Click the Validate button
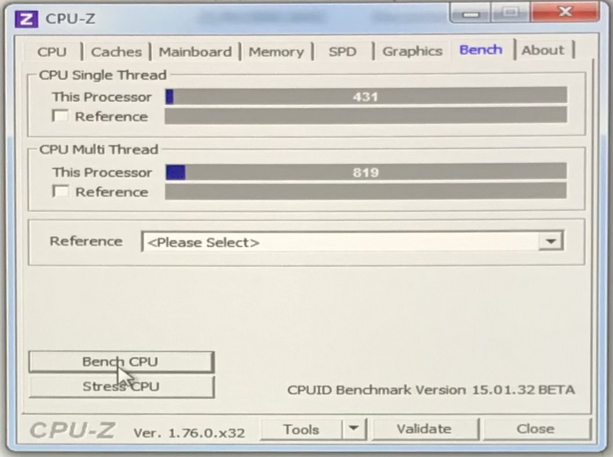This screenshot has height=457, width=613. pos(424,429)
